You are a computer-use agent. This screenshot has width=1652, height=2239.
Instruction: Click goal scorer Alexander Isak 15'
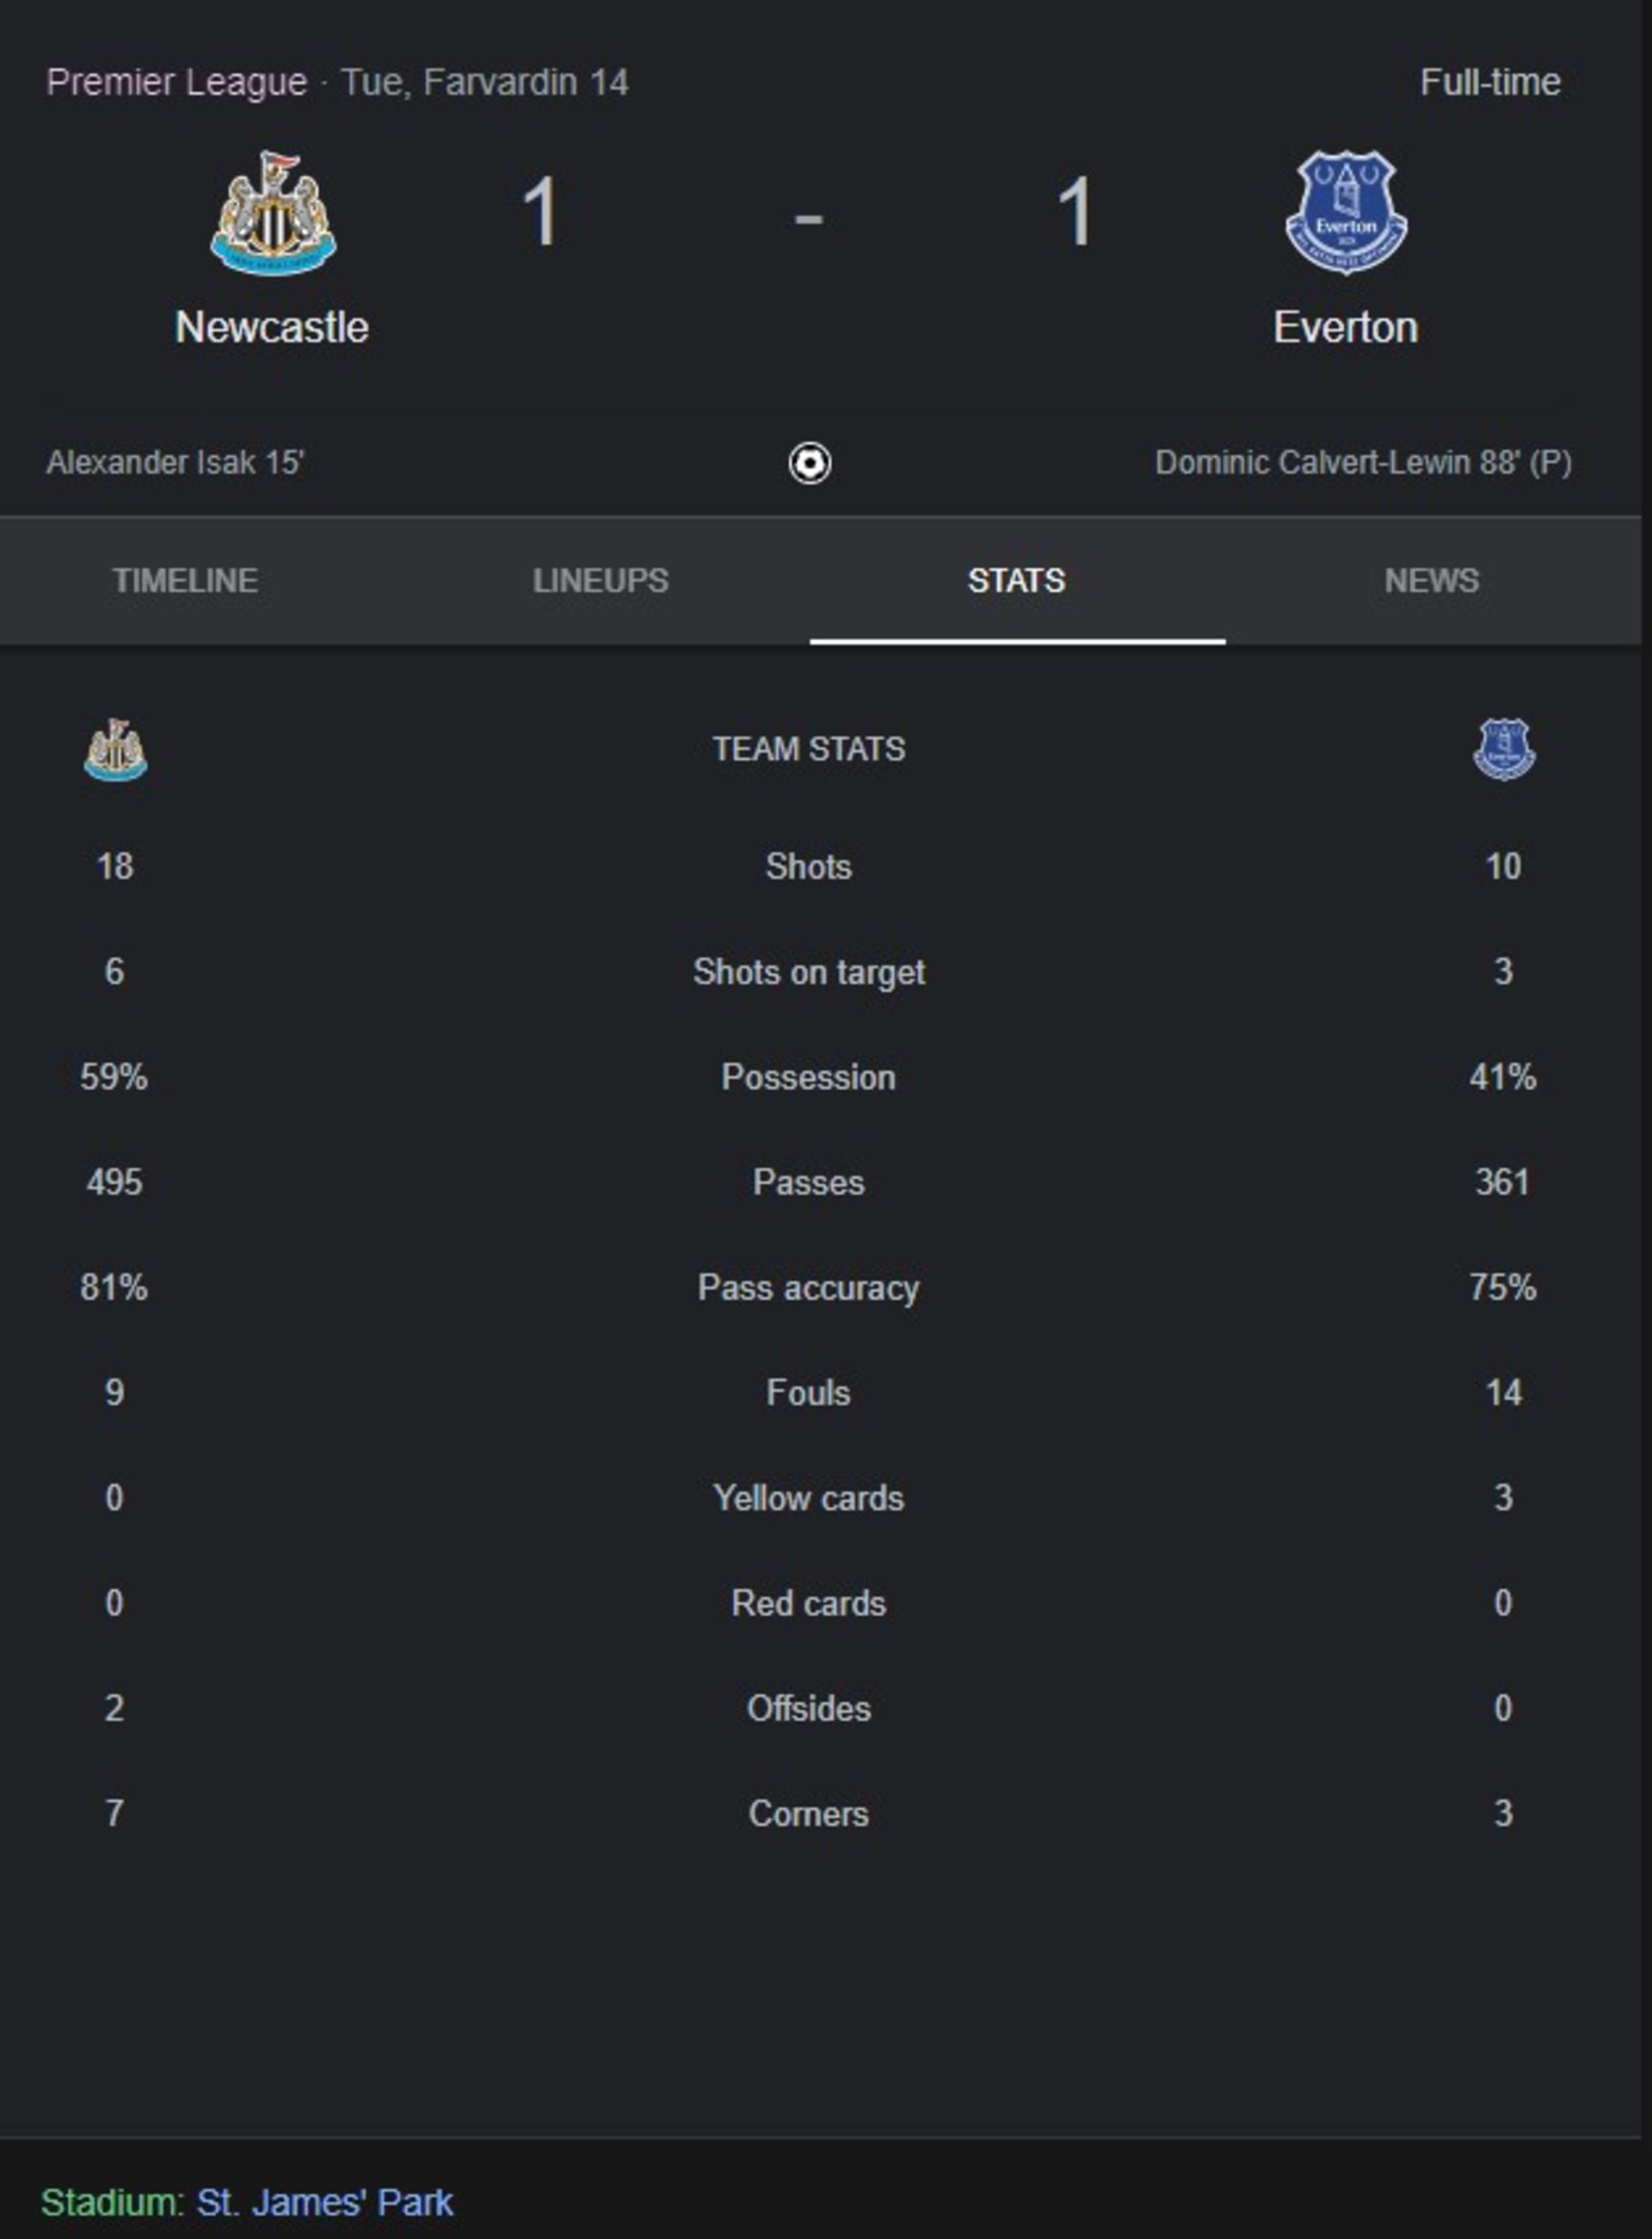[175, 463]
